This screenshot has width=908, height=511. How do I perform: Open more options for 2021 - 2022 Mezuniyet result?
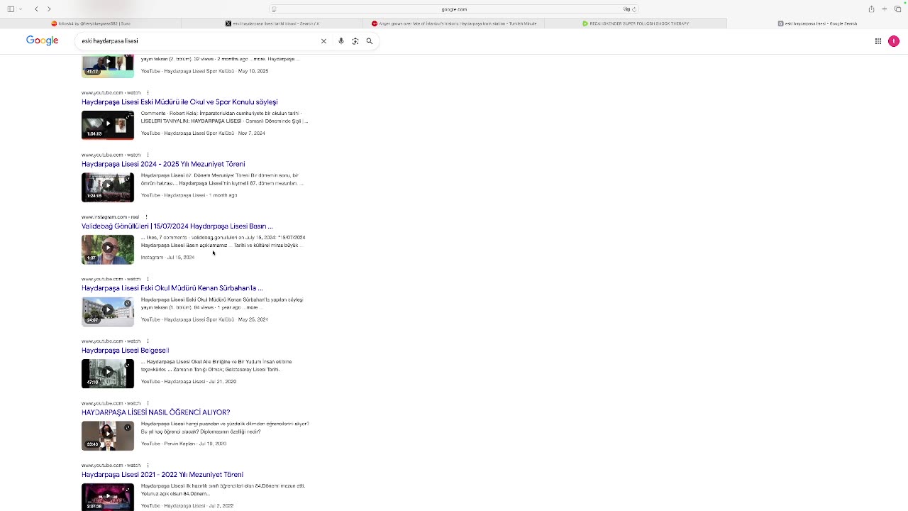(148, 466)
